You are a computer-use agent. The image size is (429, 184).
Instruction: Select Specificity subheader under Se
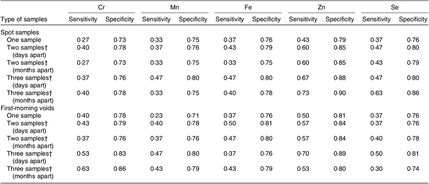coord(413,20)
